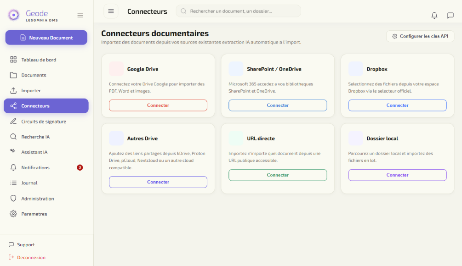Viewport: 462px width, 266px height.
Task: Open notifications bell in top bar
Action: tap(434, 15)
